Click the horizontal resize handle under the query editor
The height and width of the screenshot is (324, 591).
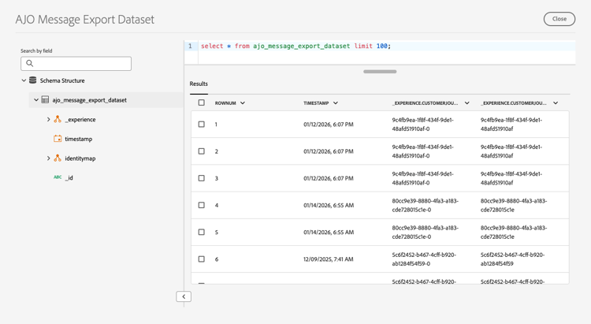tap(380, 72)
